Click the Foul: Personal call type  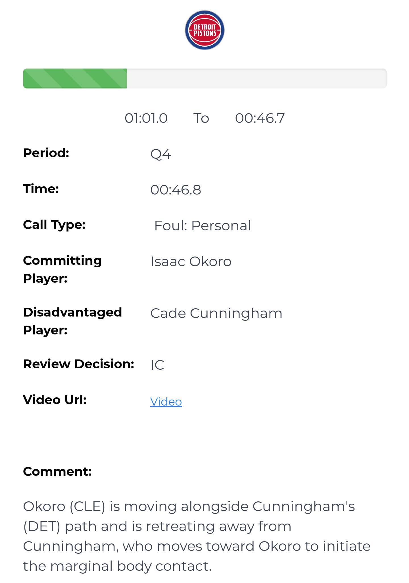coord(203,226)
